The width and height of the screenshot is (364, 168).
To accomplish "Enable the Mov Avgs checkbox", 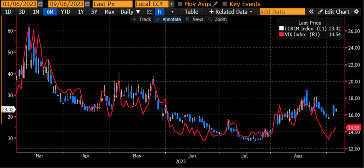I will [x=180, y=4].
